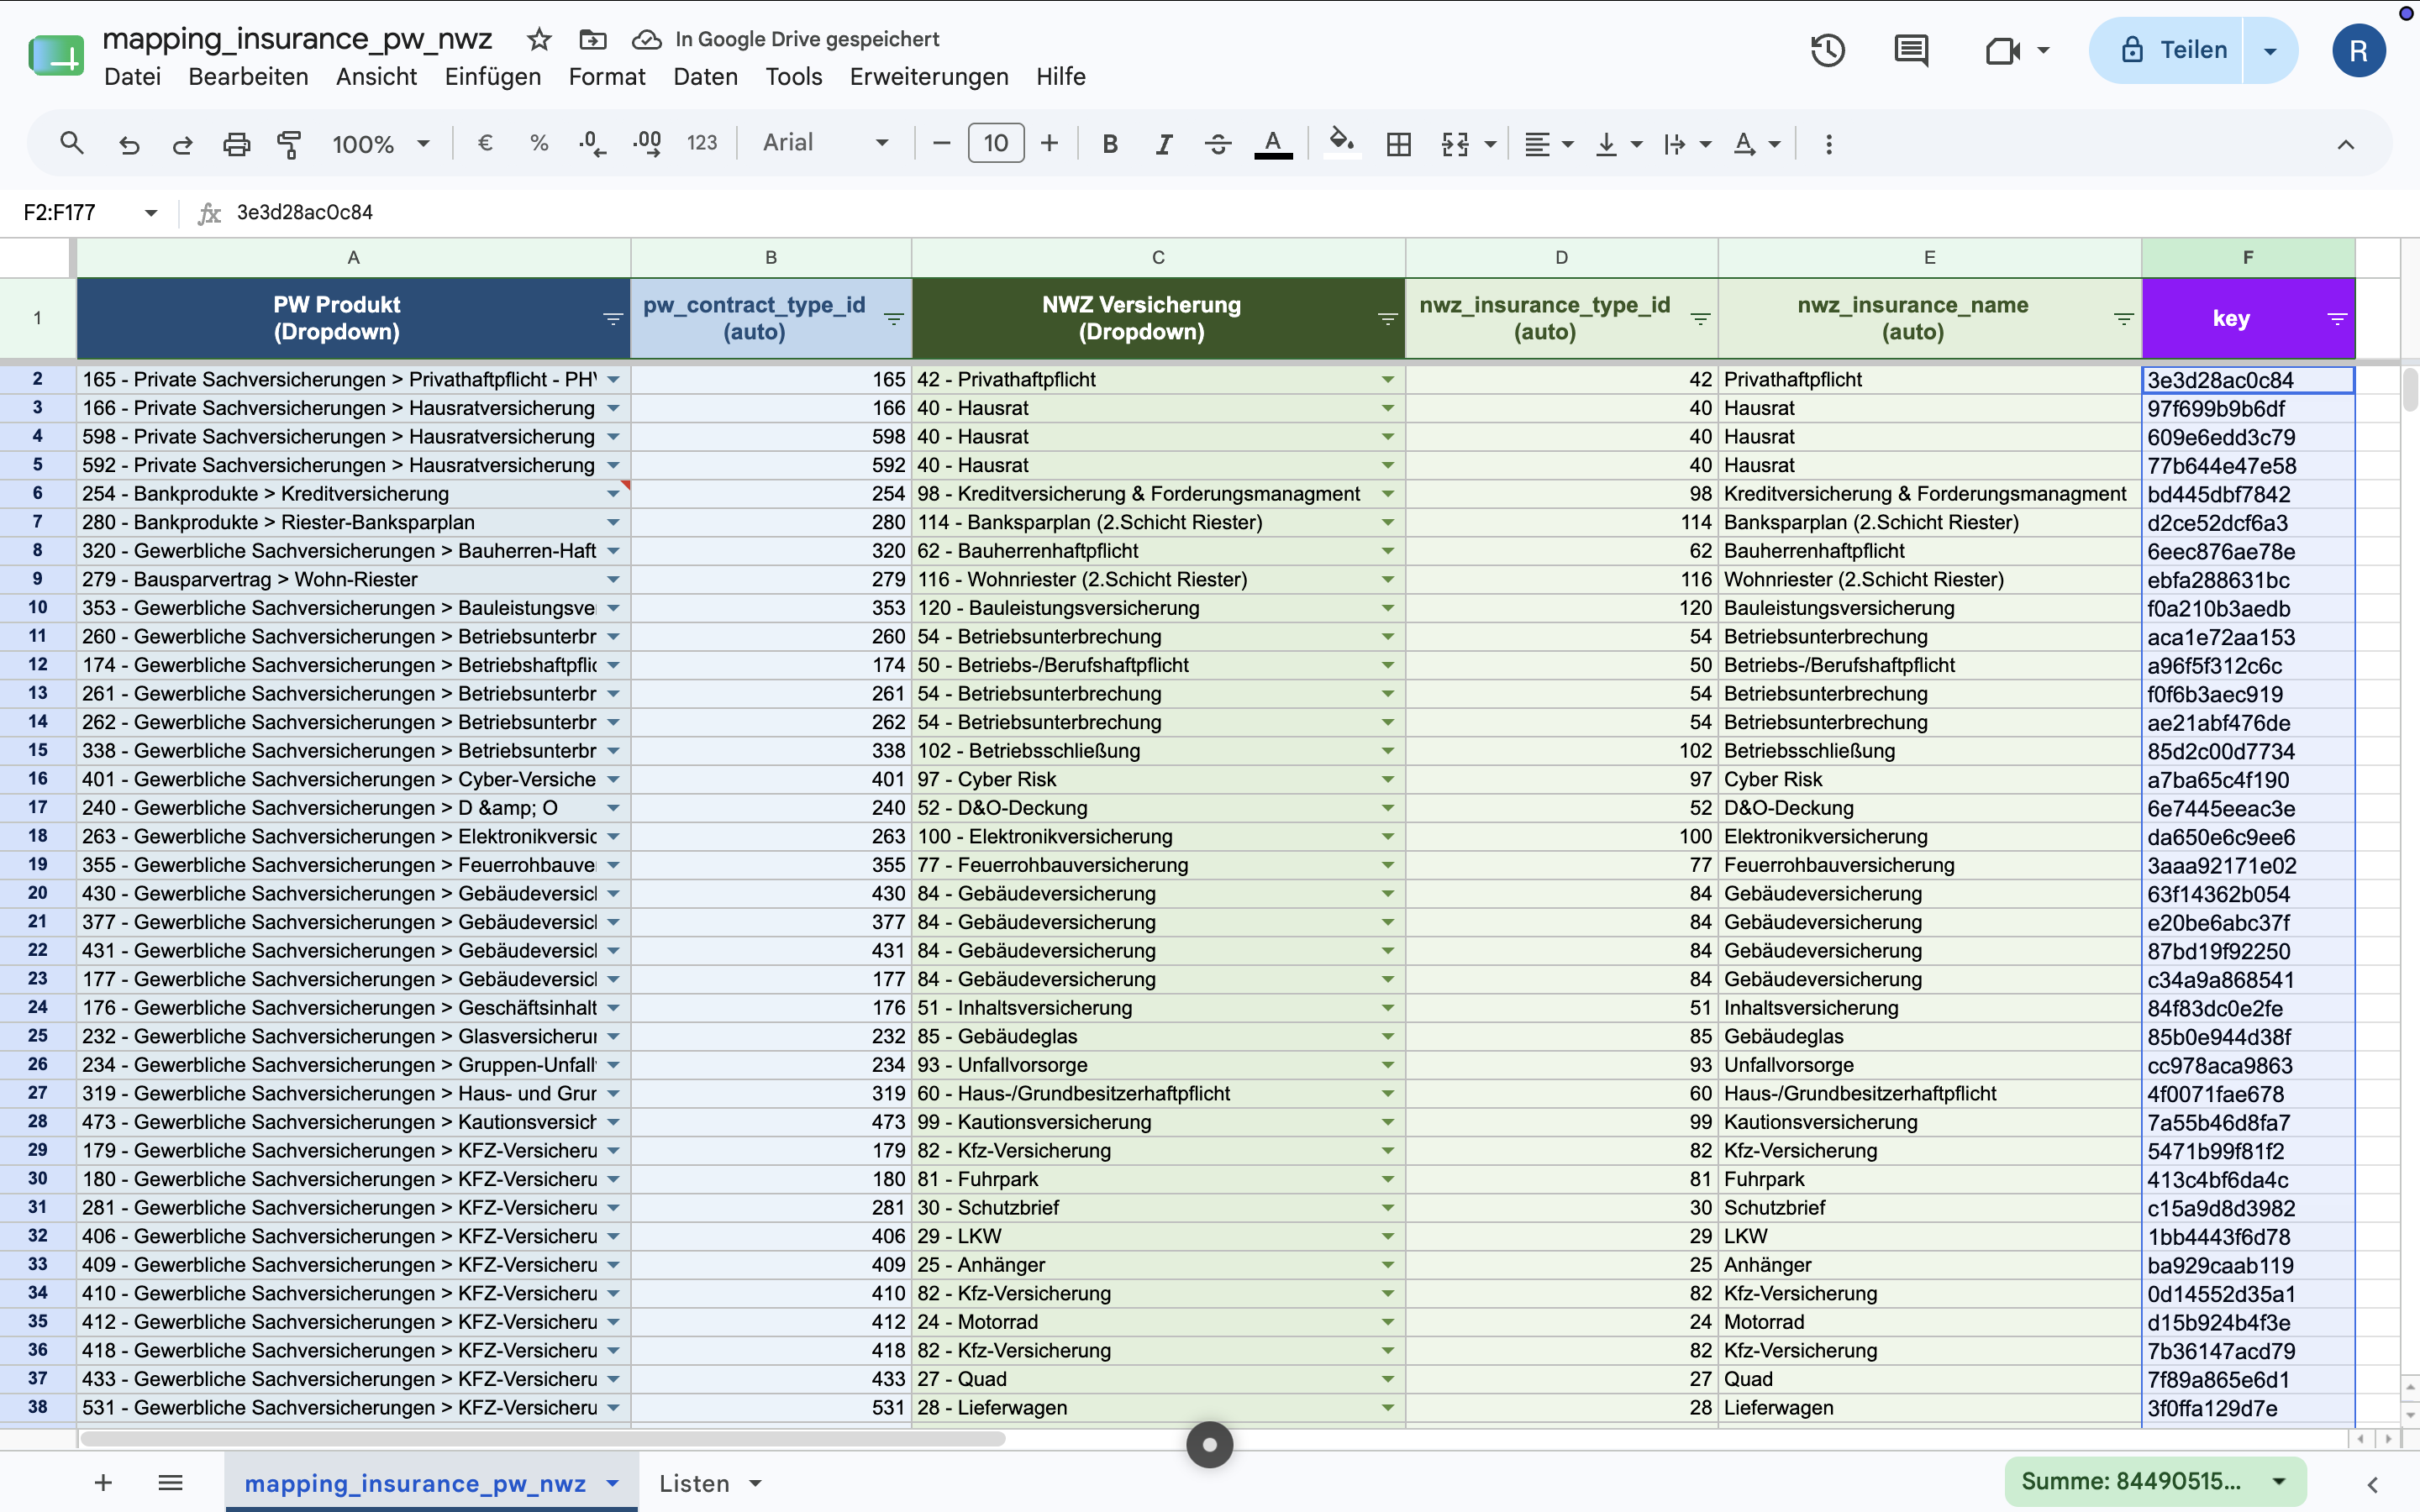Click the print icon in toolbar

(x=236, y=144)
